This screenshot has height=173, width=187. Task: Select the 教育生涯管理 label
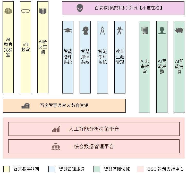(120, 57)
